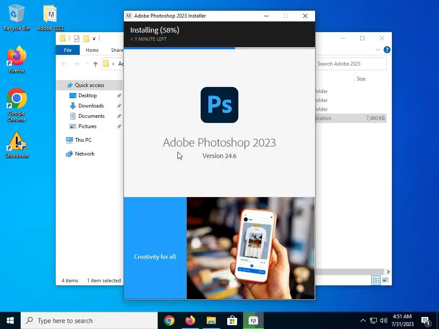Image resolution: width=439 pixels, height=329 pixels.
Task: Select Desktop in the navigation pane
Action: click(x=87, y=96)
